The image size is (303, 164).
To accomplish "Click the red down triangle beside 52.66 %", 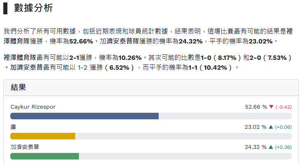I will coord(271,107).
